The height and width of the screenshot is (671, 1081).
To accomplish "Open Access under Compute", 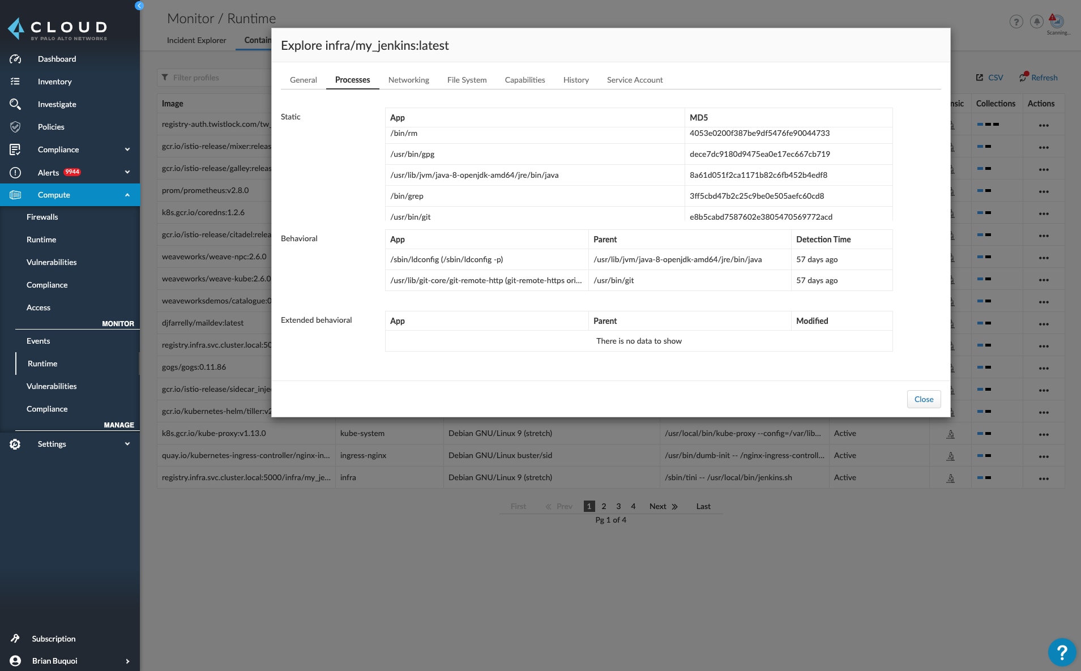I will coord(39,307).
